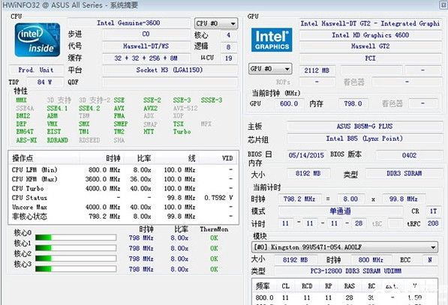
Task: Click the AVX2 feature flag
Action: 150,109
